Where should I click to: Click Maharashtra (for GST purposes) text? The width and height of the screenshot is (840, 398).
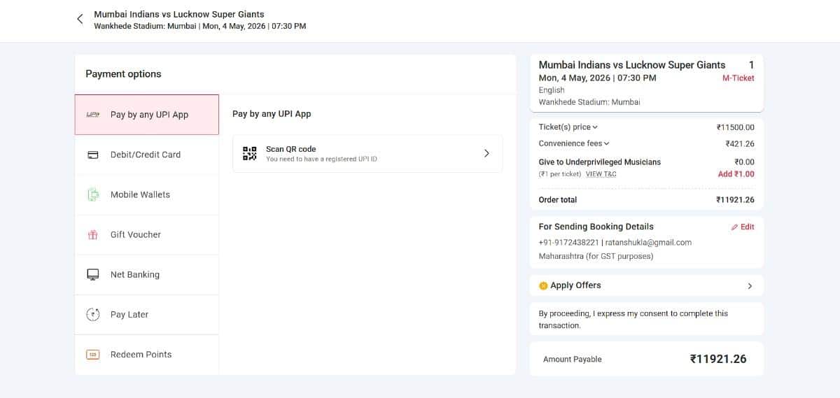[596, 256]
